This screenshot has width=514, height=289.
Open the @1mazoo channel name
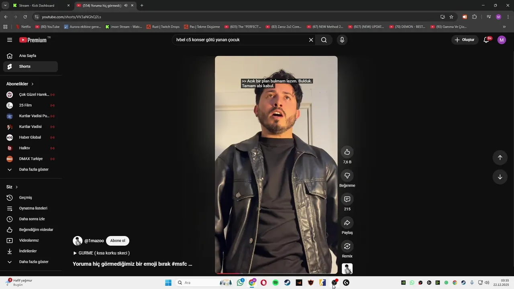coord(94,241)
